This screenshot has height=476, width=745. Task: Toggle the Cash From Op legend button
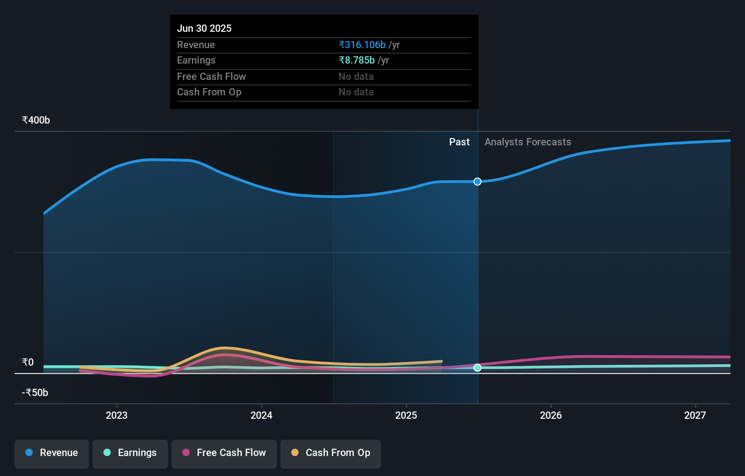331,454
